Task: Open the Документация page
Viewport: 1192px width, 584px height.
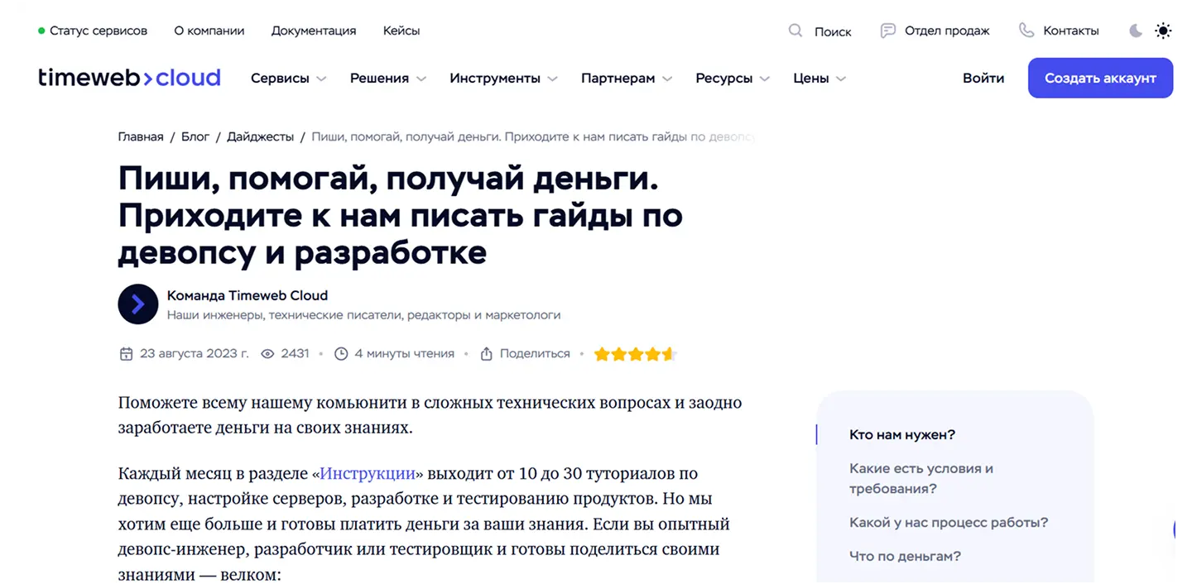Action: pos(314,31)
